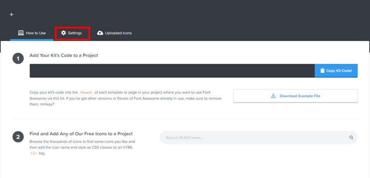370x178 pixels.
Task: Click the Find and Add Free Icons heading
Action: coord(81,134)
